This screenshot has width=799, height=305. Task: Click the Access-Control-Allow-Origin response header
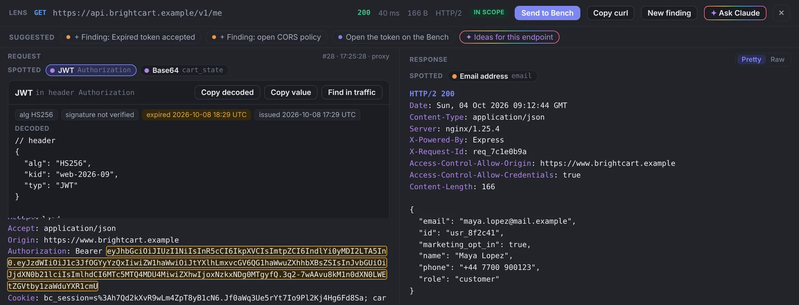pos(542,164)
